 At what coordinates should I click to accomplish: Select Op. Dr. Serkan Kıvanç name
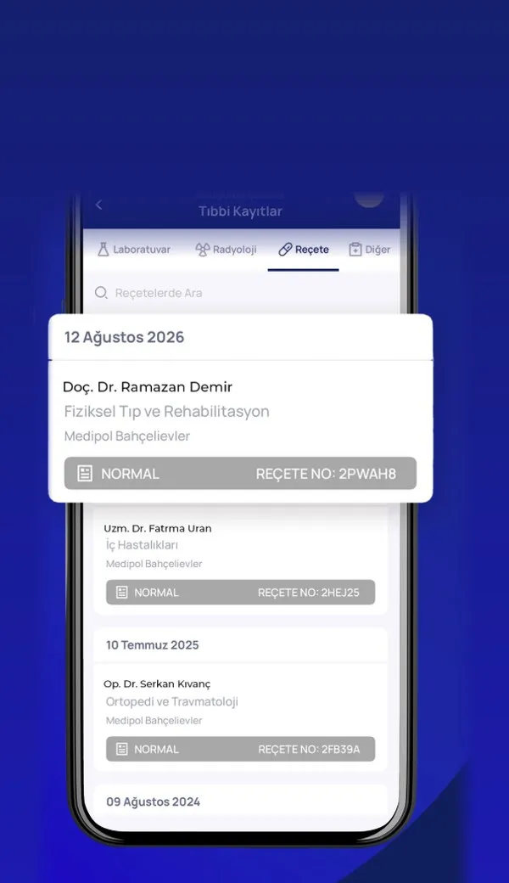(157, 684)
